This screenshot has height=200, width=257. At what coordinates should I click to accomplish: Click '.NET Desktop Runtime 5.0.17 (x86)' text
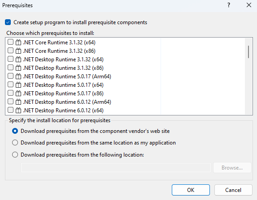[x=63, y=94]
